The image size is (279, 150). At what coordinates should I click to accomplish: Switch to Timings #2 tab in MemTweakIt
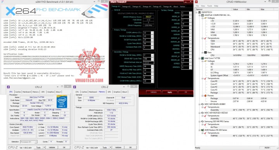126,7
